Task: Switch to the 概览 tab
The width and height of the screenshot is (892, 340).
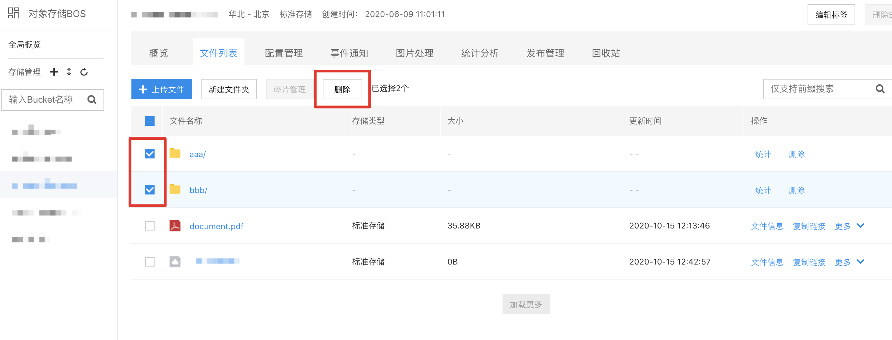Action: coord(158,53)
